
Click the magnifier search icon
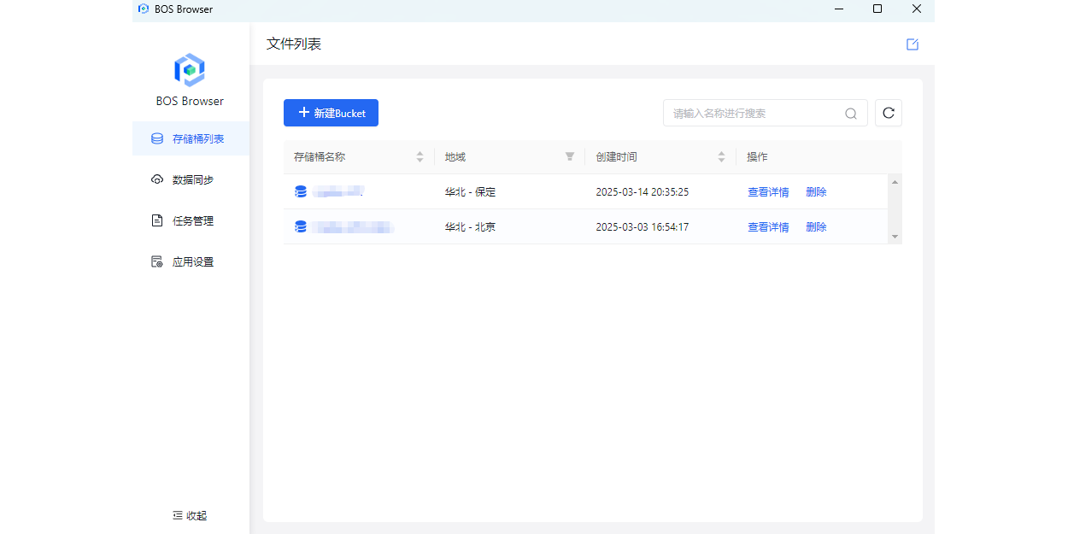(851, 114)
